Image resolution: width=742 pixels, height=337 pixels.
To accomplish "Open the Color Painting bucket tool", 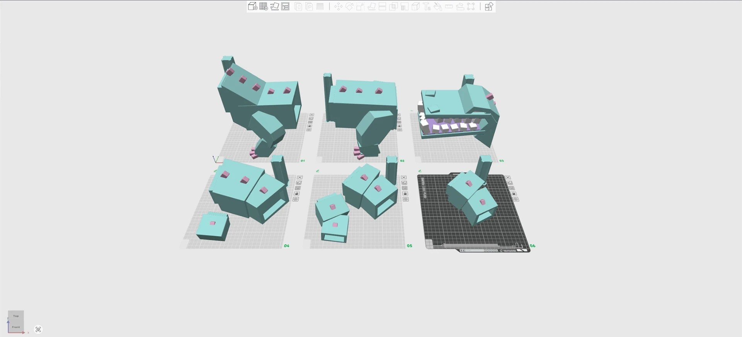I will (437, 6).
